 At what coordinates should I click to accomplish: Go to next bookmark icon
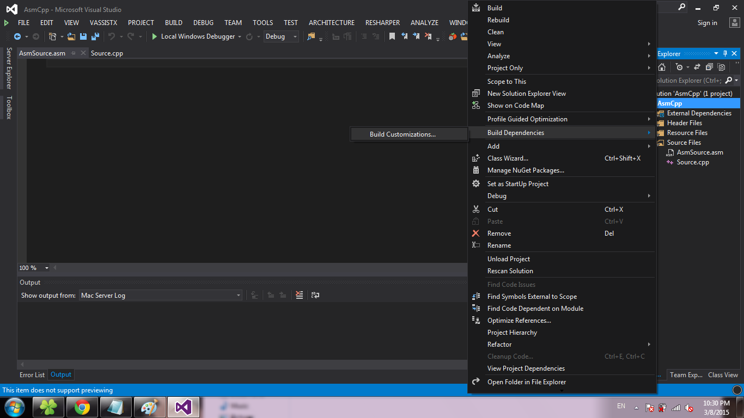tap(416, 36)
